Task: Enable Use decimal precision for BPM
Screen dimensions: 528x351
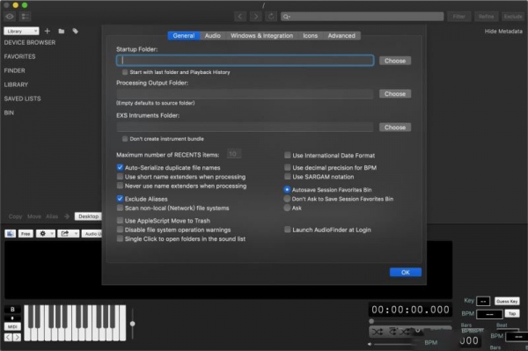Action: point(287,167)
